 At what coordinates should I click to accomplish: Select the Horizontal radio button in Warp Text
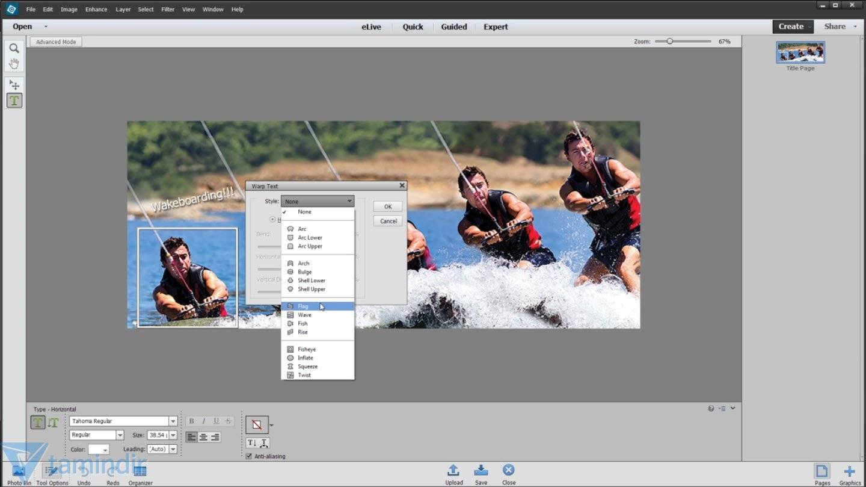(272, 220)
